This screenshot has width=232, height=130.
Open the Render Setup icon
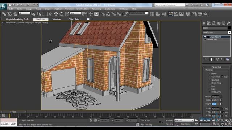pyautogui.click(x=195, y=14)
